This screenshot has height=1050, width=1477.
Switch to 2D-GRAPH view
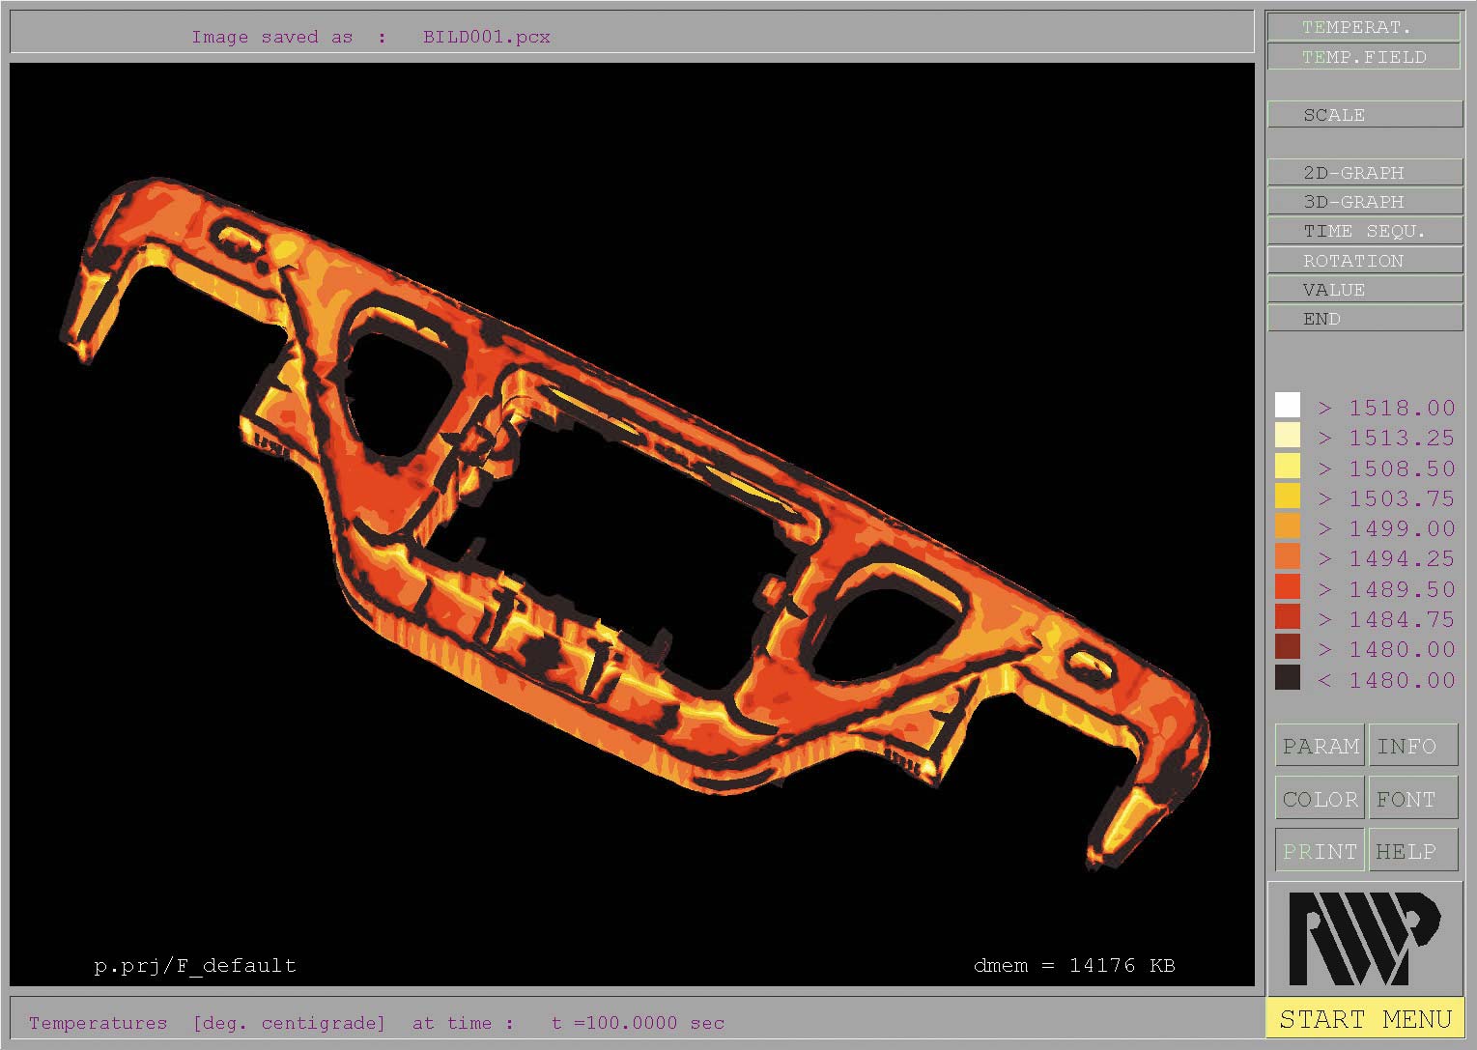[x=1364, y=173]
